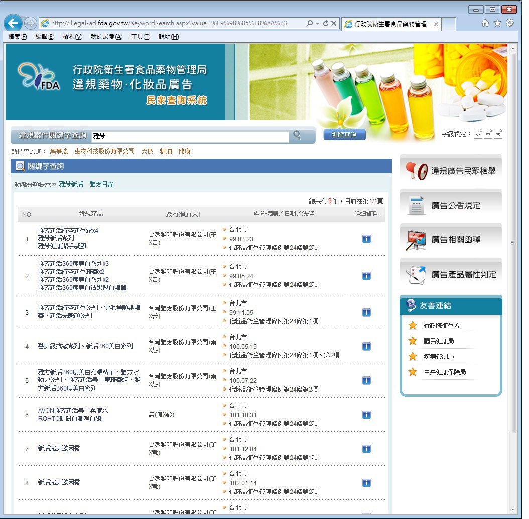Click popular keyword 藥事法

[59, 151]
